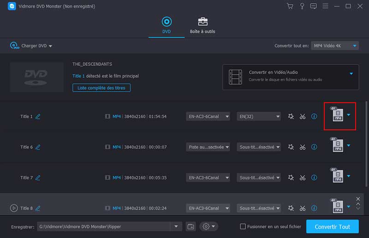The width and height of the screenshot is (369, 238).
Task: Expand Title 8 output format arrow
Action: [349, 207]
